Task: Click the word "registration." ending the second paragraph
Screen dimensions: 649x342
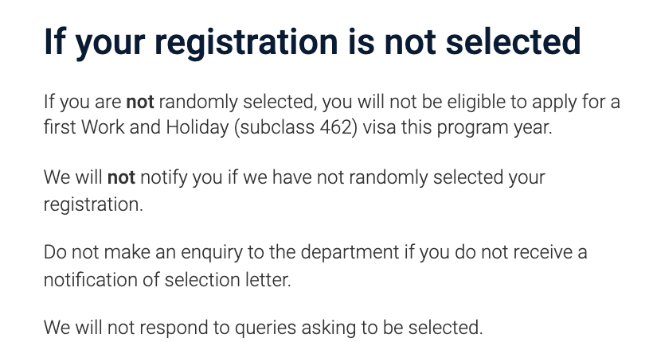Action: 93,203
